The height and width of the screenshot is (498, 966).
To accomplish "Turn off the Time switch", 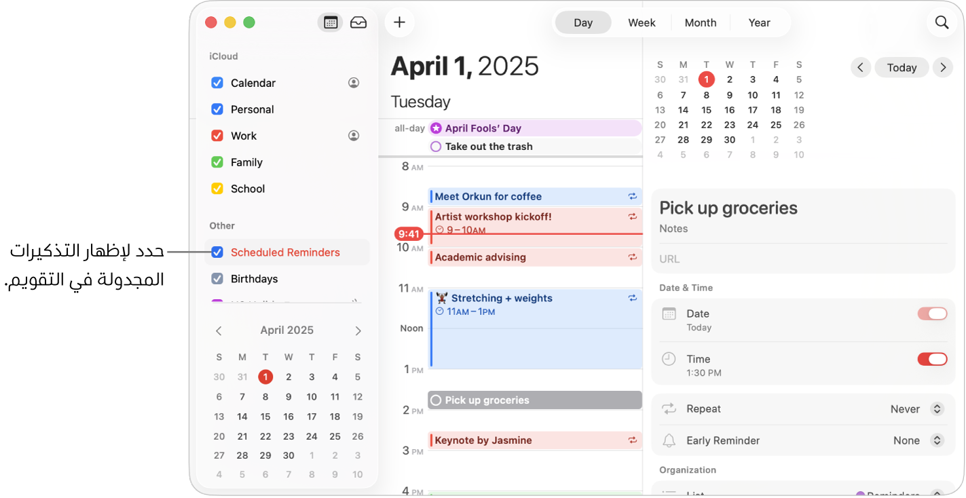I will [932, 359].
